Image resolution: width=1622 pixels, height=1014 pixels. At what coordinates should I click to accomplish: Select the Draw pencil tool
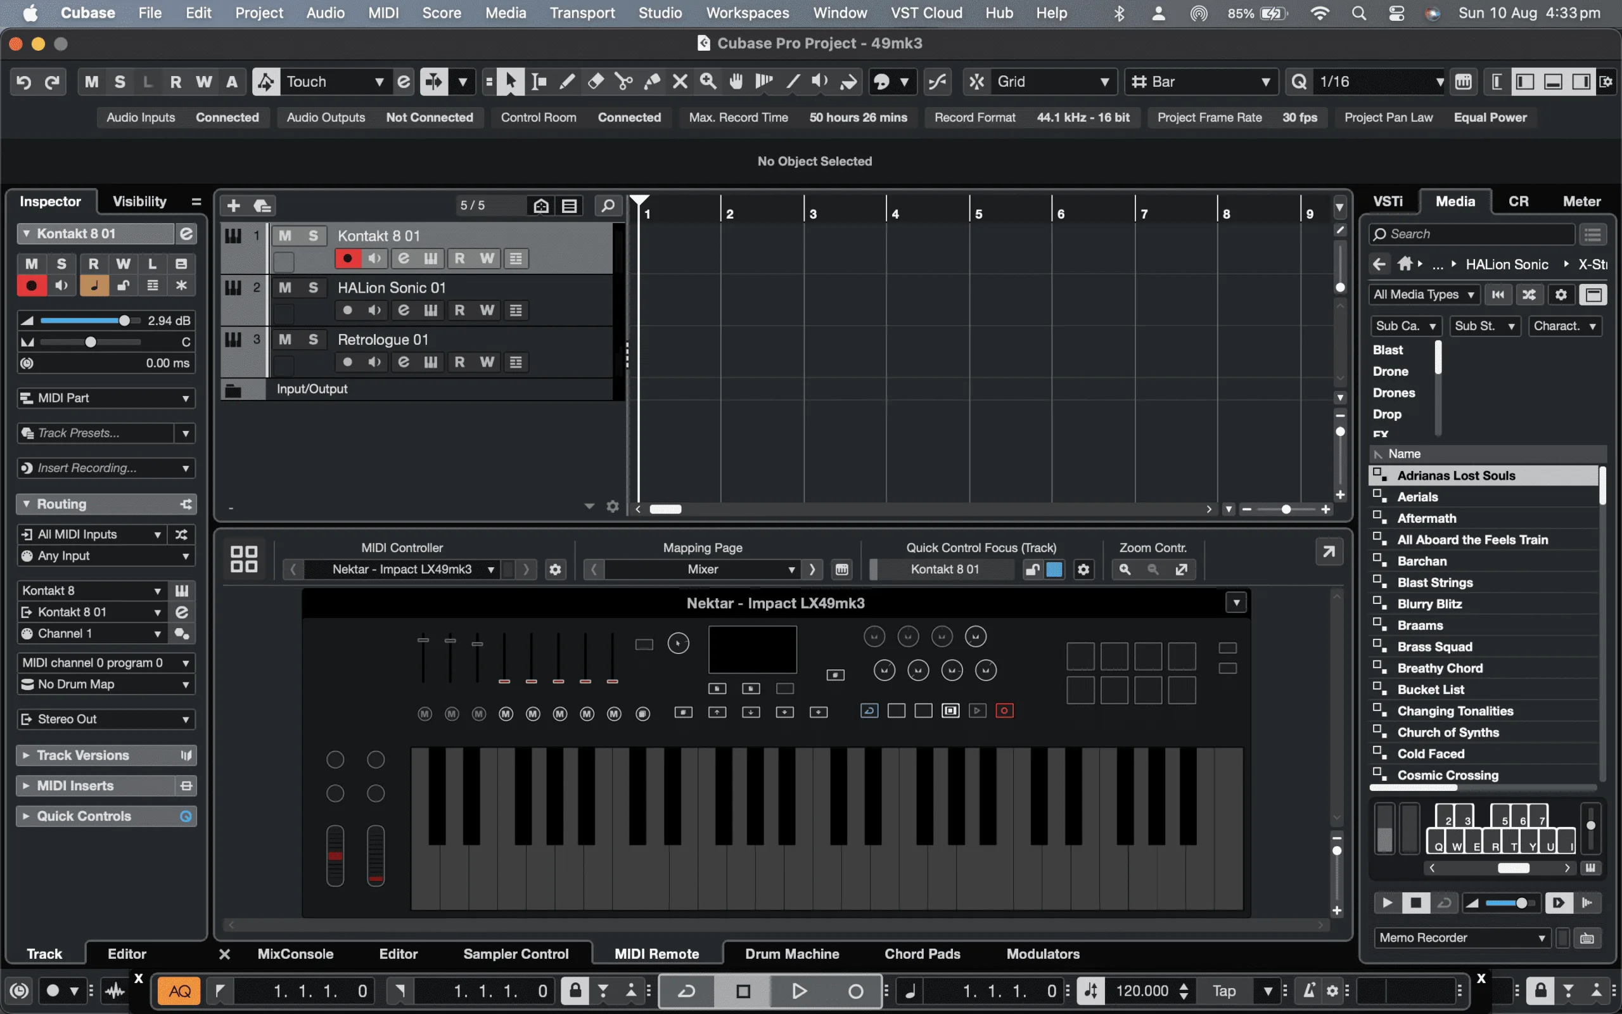point(567,82)
